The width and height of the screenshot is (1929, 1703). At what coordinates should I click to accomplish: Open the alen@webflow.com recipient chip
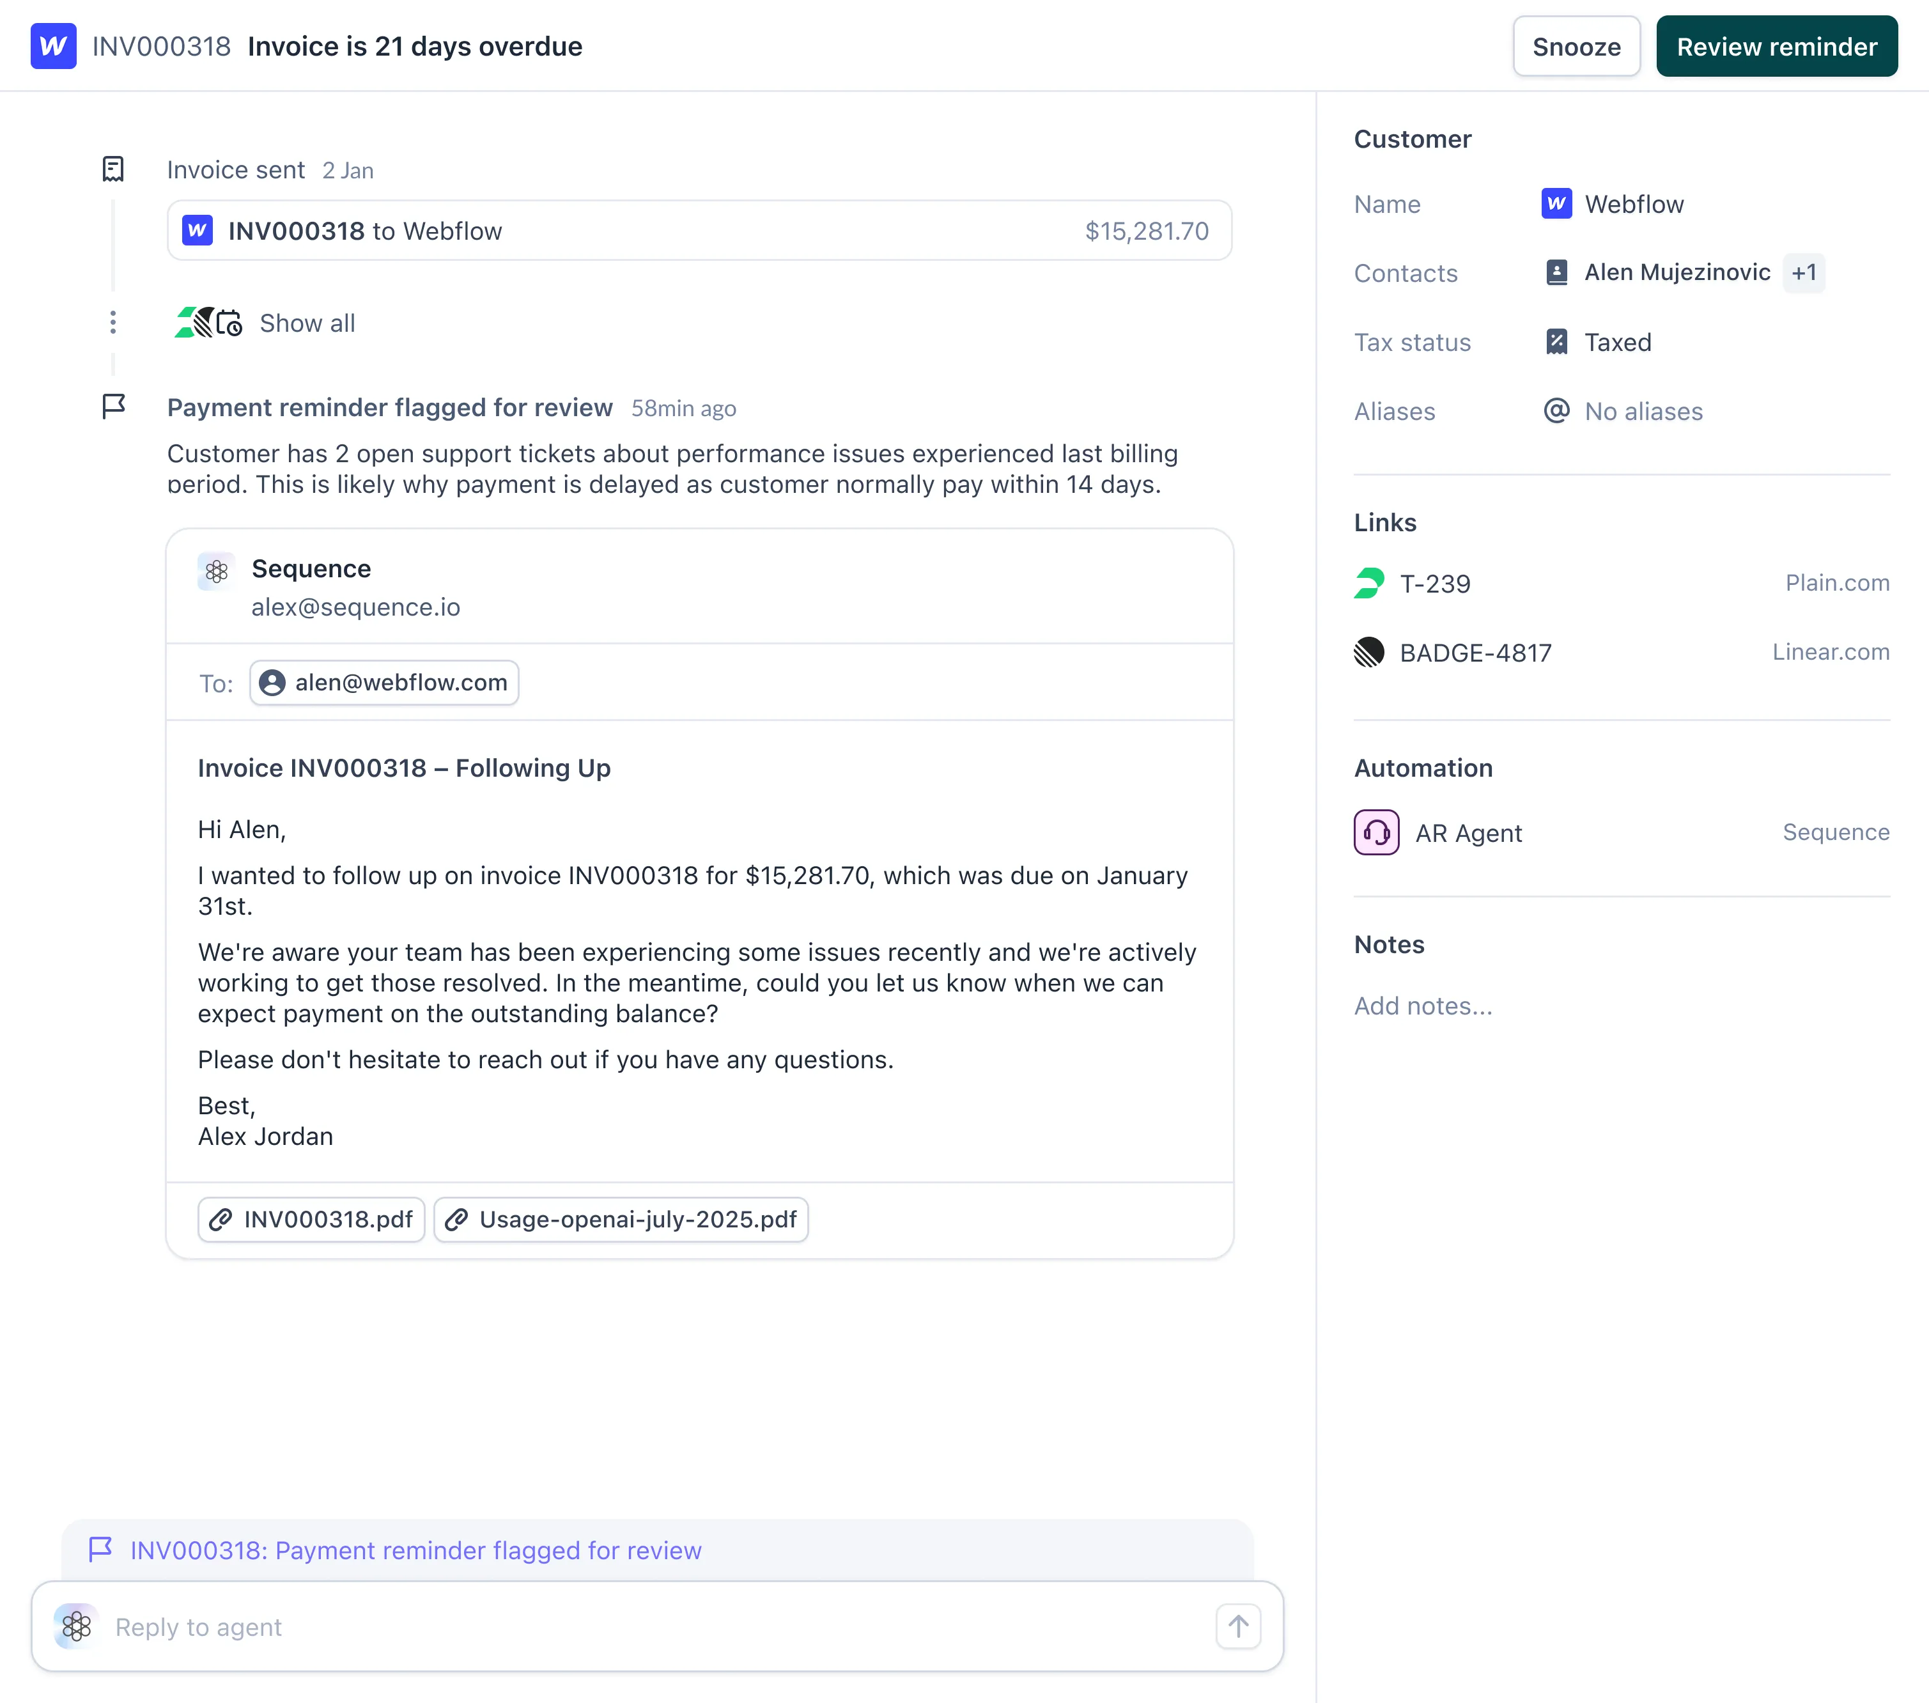point(384,683)
